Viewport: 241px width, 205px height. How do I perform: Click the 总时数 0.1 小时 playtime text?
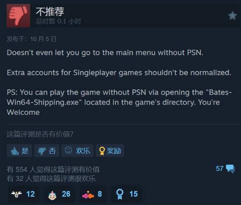[x=58, y=21]
